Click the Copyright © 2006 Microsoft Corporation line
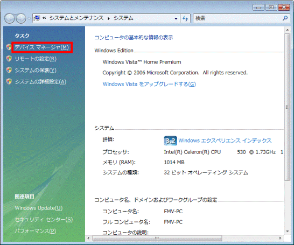Screen dimensions: 294x245 click(175, 73)
